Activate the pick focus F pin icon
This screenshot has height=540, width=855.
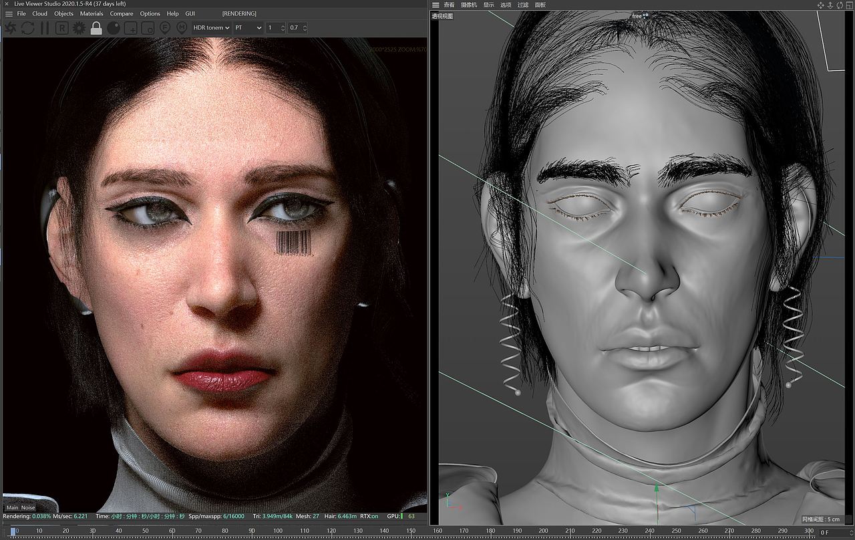pos(165,28)
